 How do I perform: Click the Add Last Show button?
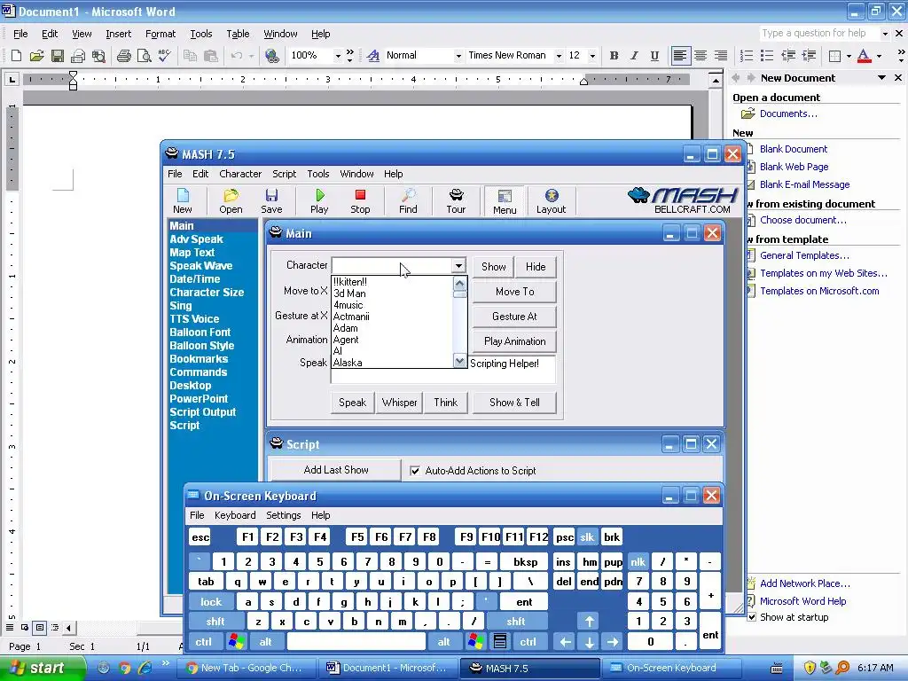336,470
